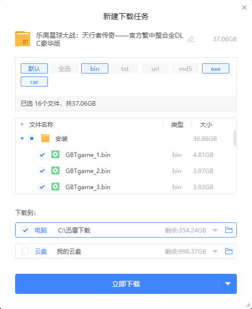Image resolution: width=252 pixels, height=309 pixels.
Task: Select GBTgame_2.bin file name
Action: click(x=88, y=171)
